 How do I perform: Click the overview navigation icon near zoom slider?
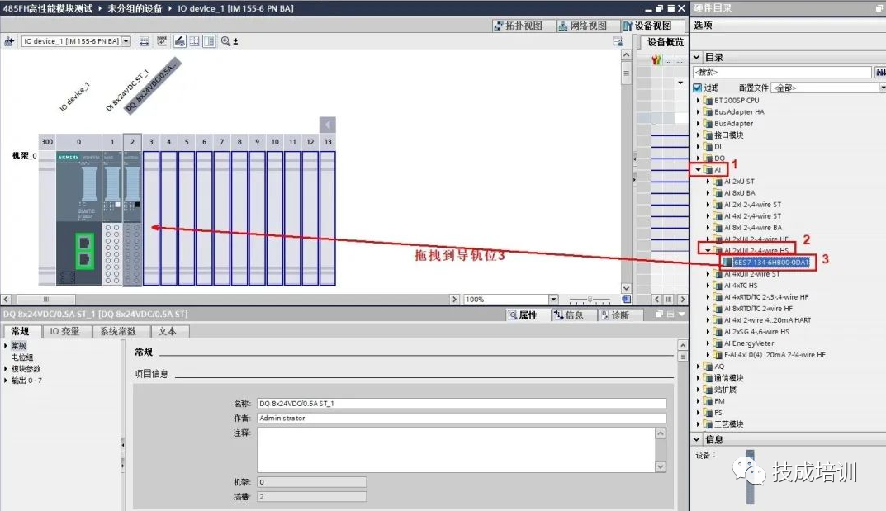[x=626, y=300]
